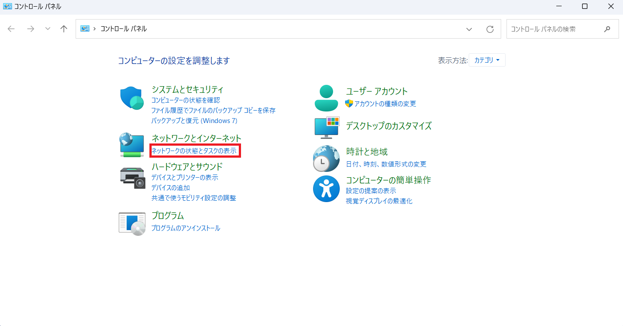Click コントロール パネル breadcrumb in address bar
The image size is (623, 326).
click(x=124, y=29)
